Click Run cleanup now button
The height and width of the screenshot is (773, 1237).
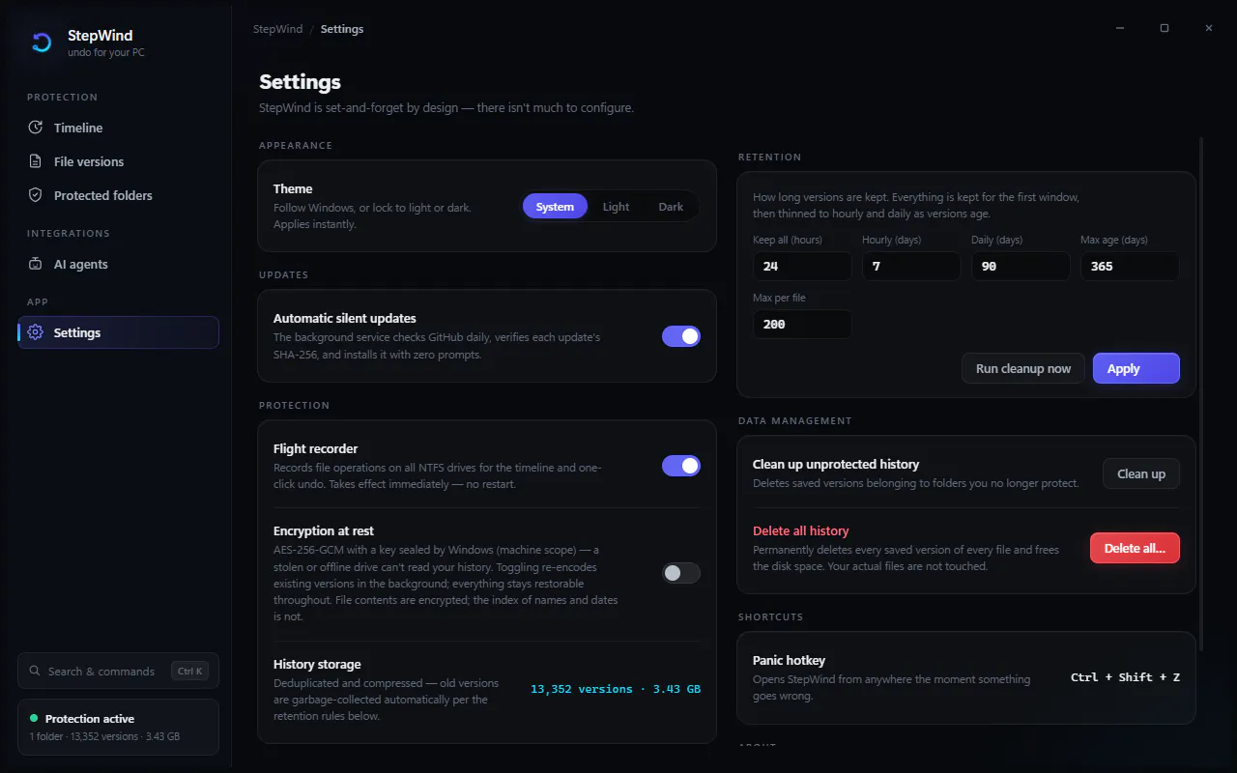[x=1023, y=368]
